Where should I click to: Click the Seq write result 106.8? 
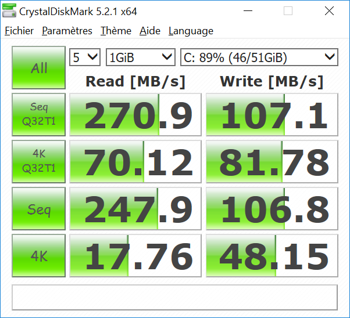tap(272, 208)
